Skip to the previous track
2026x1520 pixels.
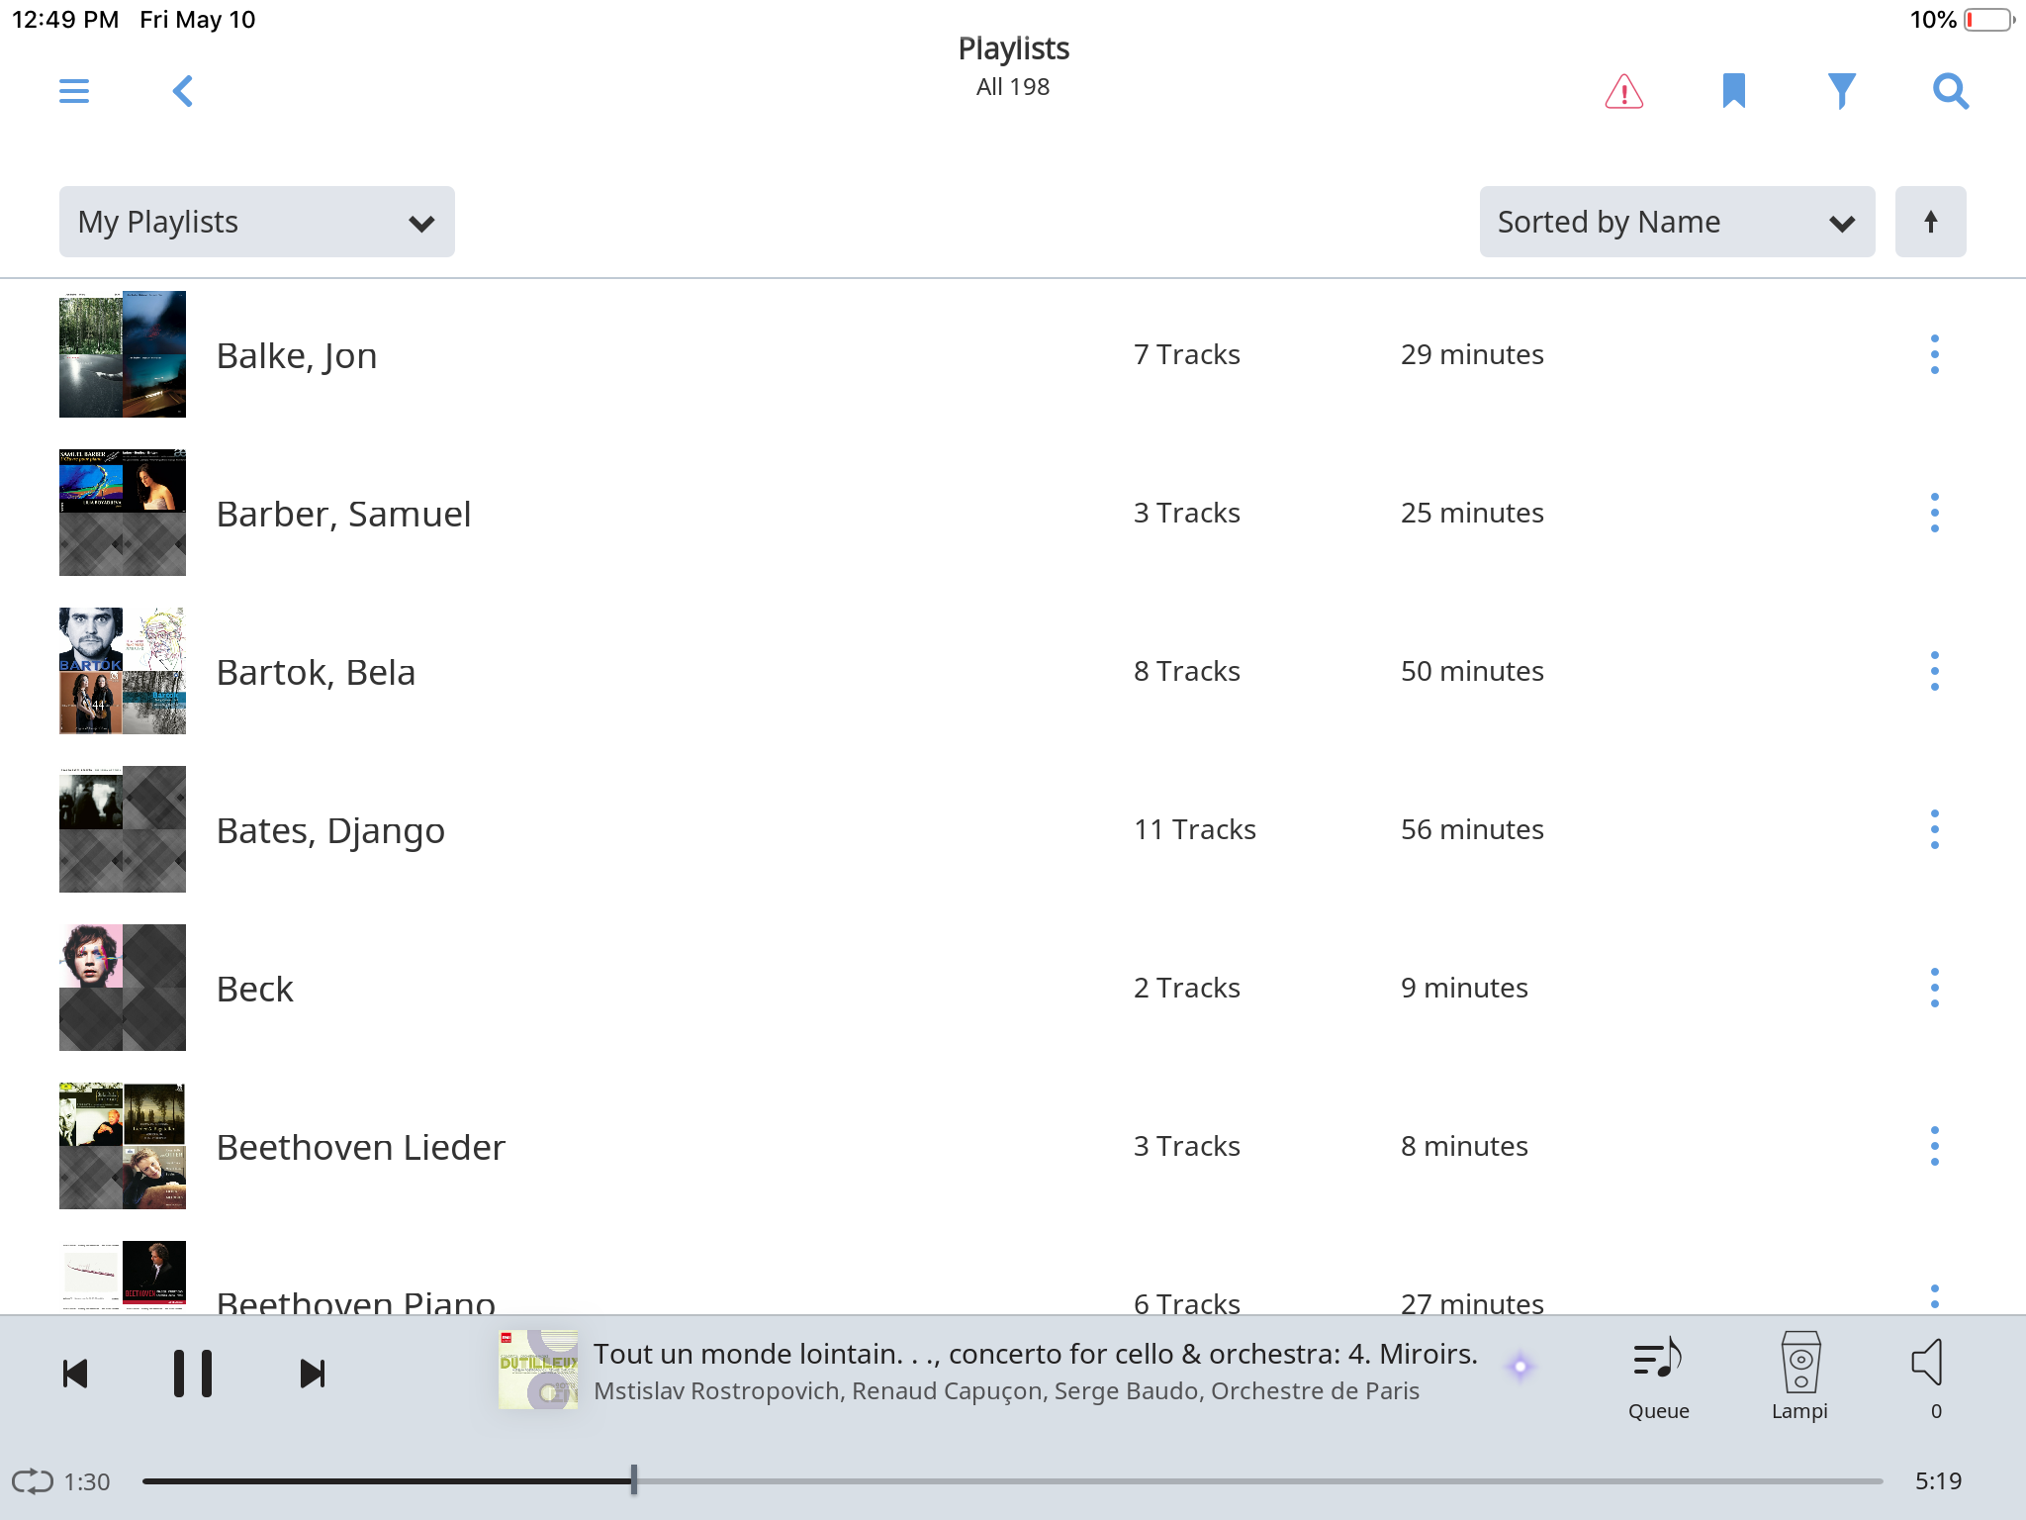(x=75, y=1374)
